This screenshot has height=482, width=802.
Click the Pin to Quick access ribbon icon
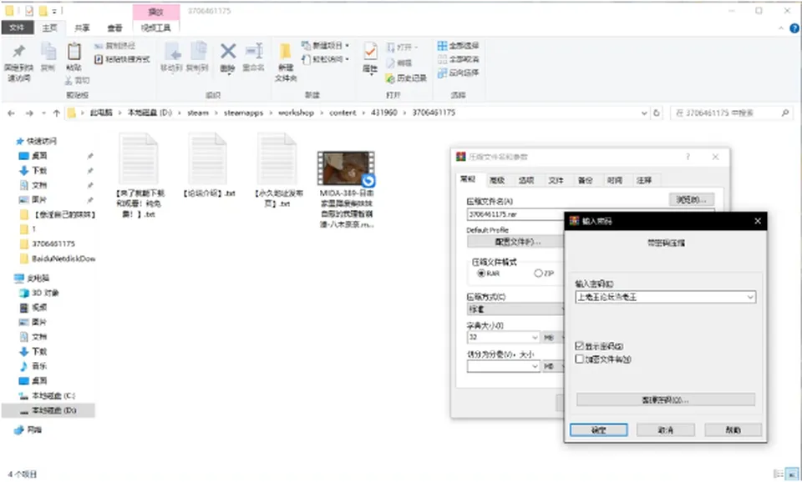tap(19, 52)
